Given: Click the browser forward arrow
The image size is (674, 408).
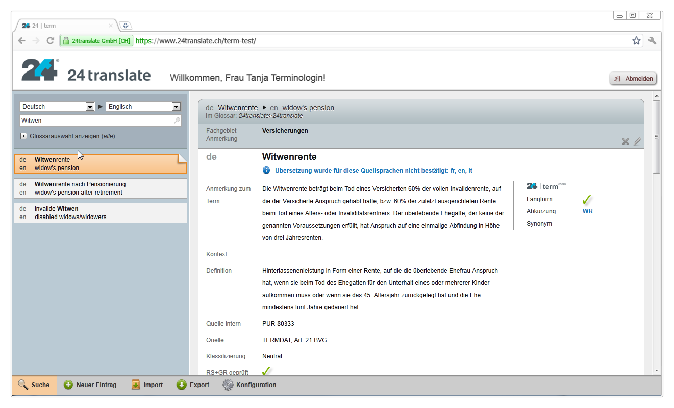Looking at the screenshot, I should tap(36, 41).
